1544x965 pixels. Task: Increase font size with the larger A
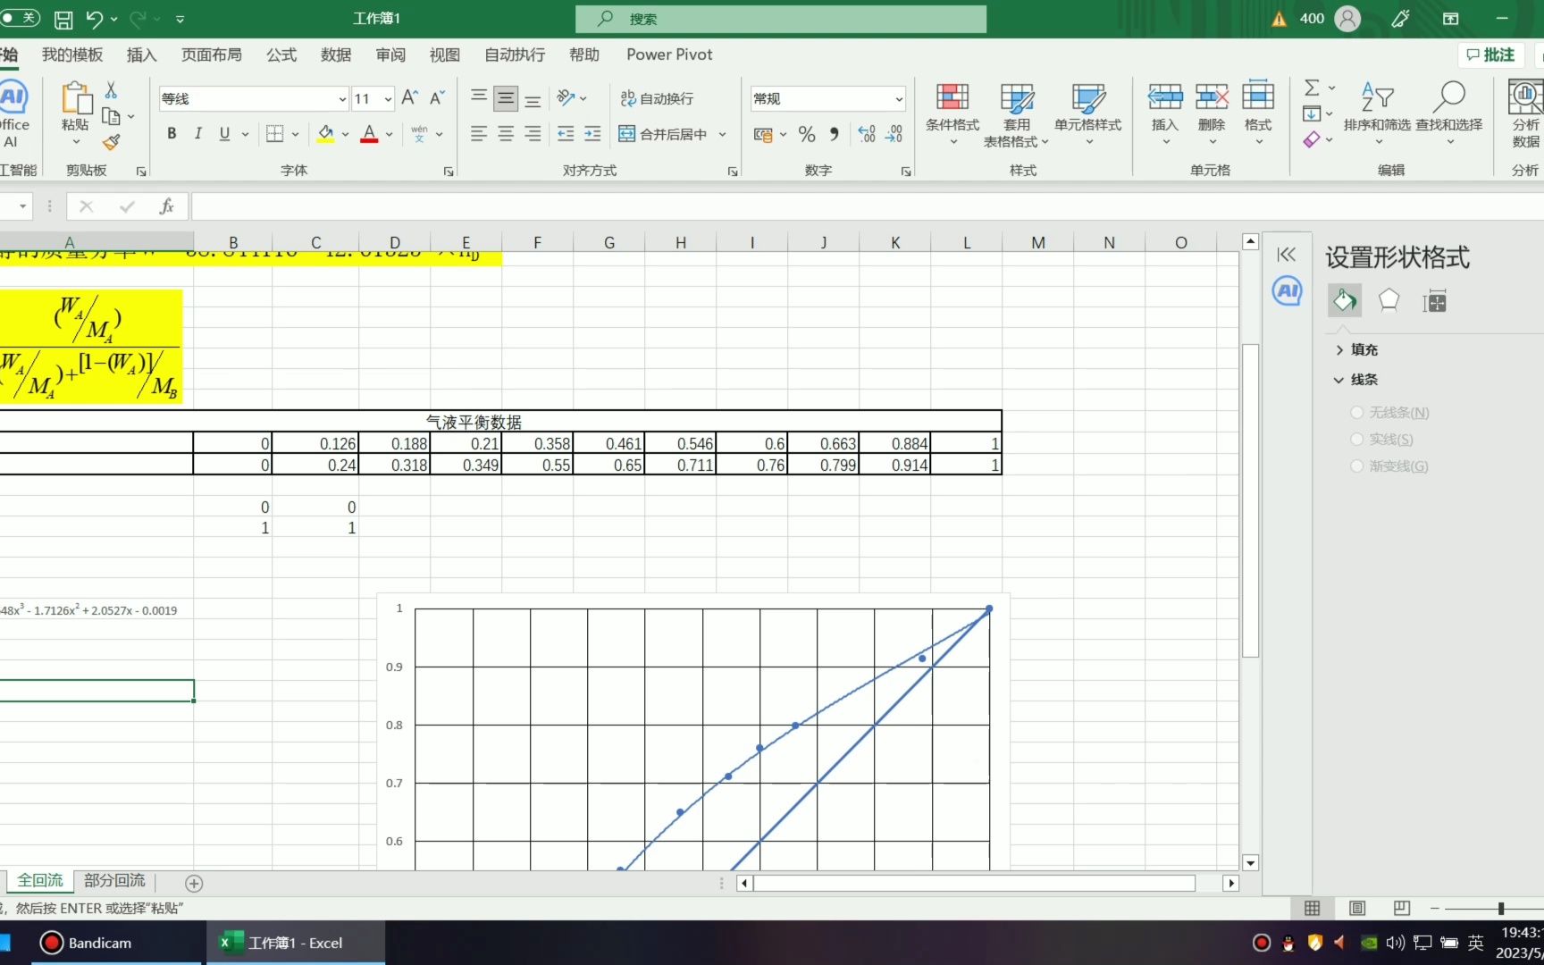[x=409, y=97]
